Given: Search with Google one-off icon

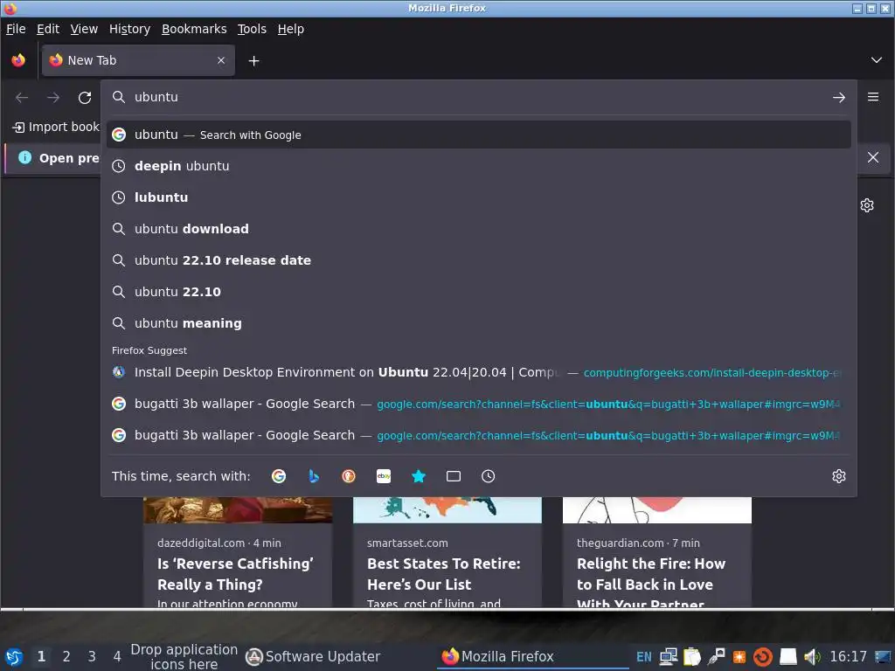Looking at the screenshot, I should (279, 476).
